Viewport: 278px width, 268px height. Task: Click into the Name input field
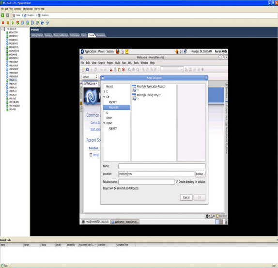tap(162, 166)
